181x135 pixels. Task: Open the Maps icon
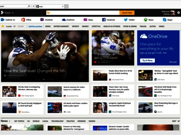tap(85, 20)
